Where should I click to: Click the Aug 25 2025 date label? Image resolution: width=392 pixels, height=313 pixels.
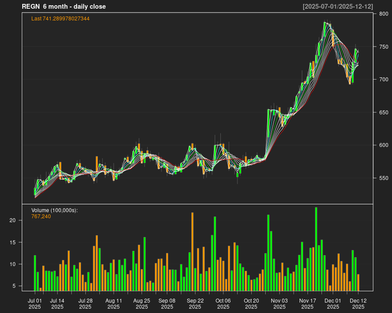142,303
